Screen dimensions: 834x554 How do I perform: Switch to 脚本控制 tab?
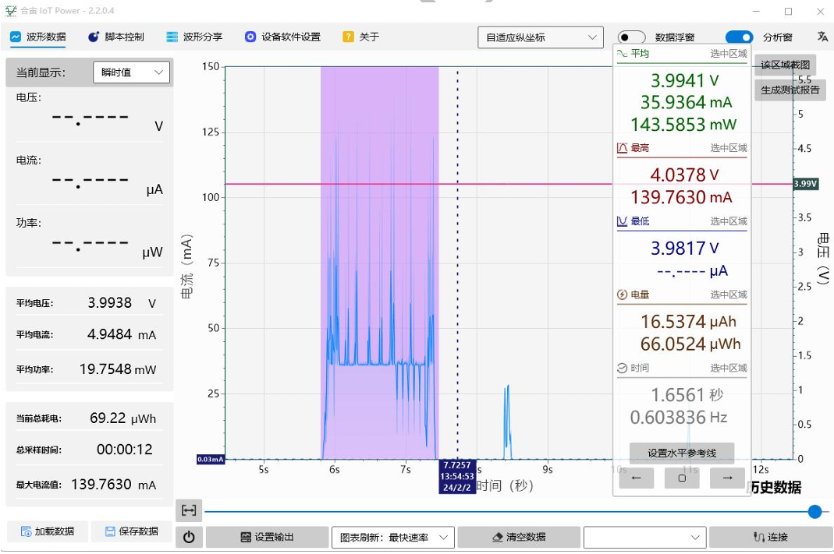[x=116, y=37]
